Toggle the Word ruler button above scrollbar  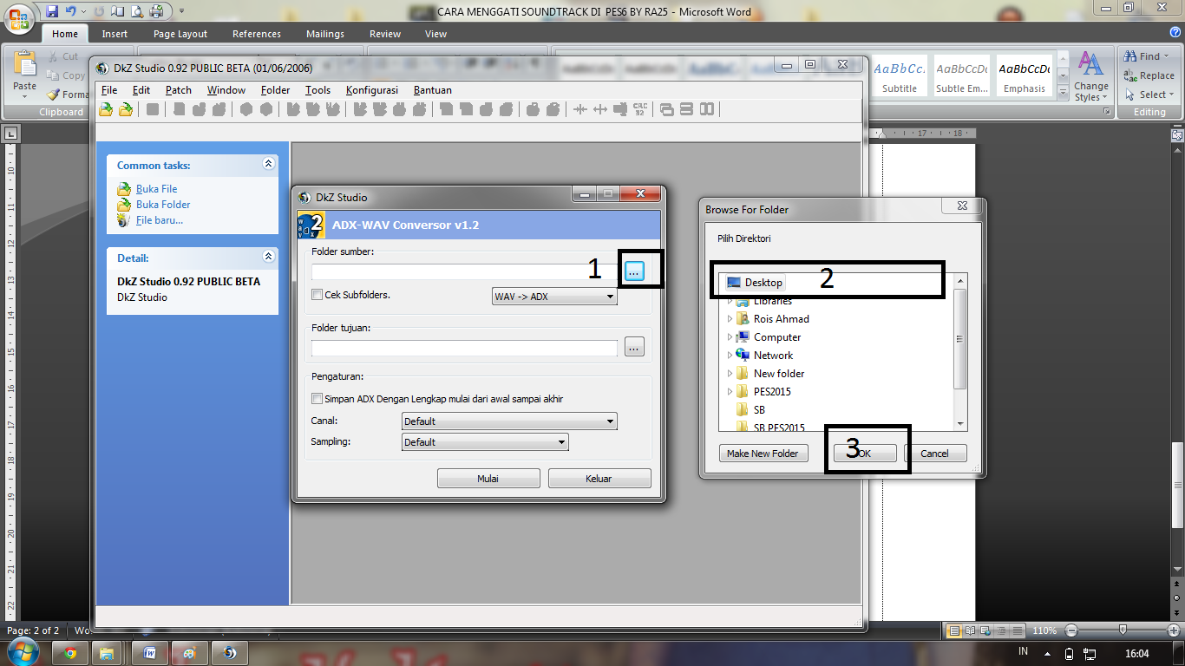[x=1177, y=135]
